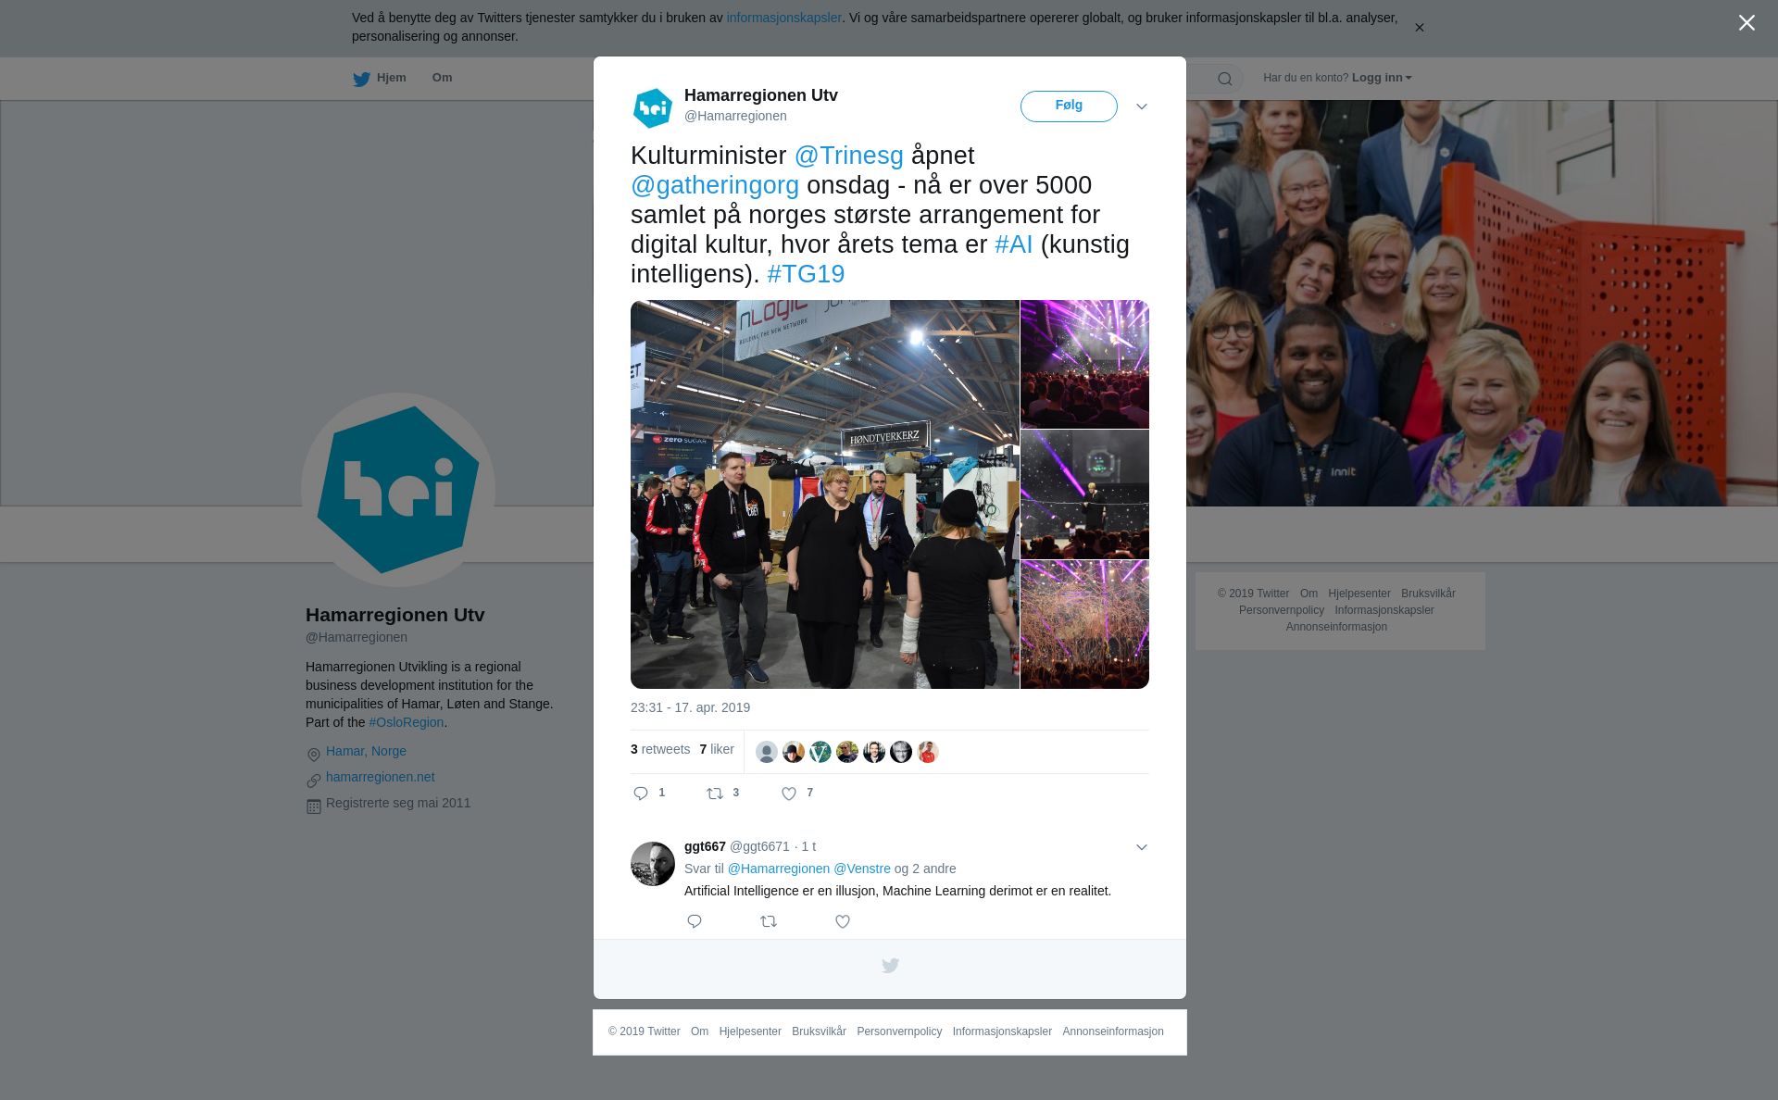The height and width of the screenshot is (1100, 1778).
Task: Retweet the Hamarregionen tweet
Action: pos(715,794)
